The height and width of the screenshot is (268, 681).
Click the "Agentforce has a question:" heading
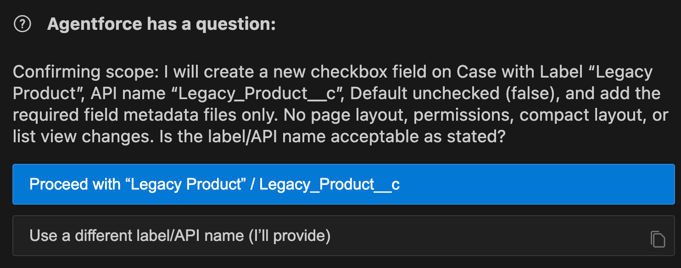[161, 24]
